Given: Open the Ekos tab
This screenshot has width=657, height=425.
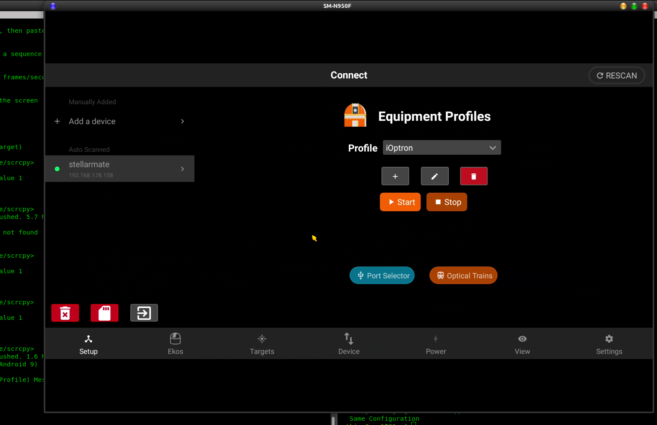Looking at the screenshot, I should point(175,344).
